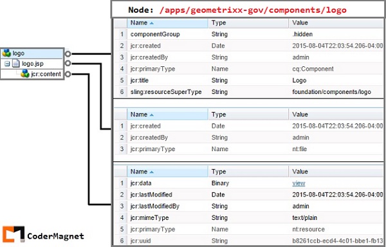Image resolution: width=386 pixels, height=247 pixels.
Task: Click the nt:file value cell
Action: (299, 149)
